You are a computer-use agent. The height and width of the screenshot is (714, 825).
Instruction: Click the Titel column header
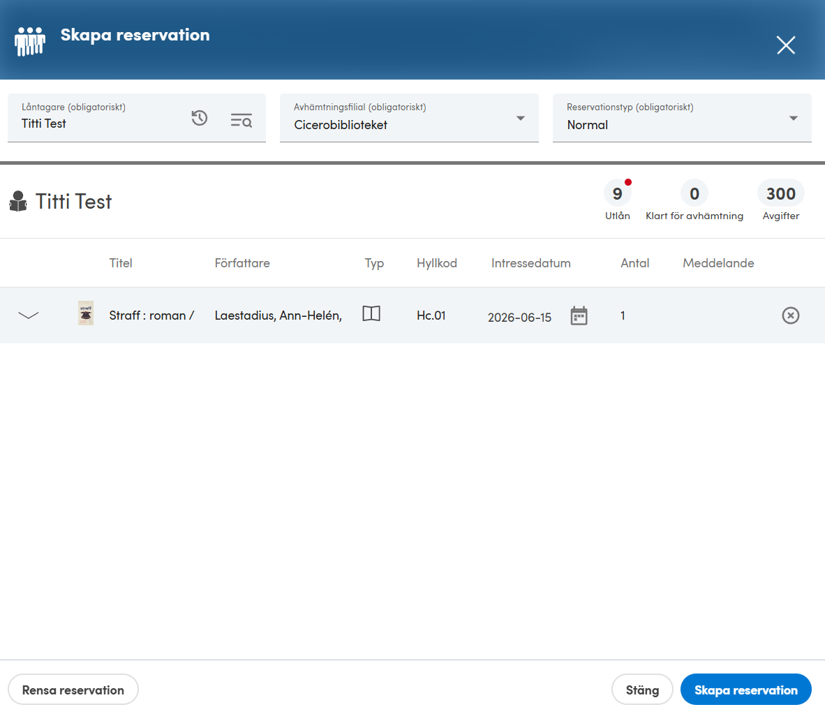click(x=121, y=263)
